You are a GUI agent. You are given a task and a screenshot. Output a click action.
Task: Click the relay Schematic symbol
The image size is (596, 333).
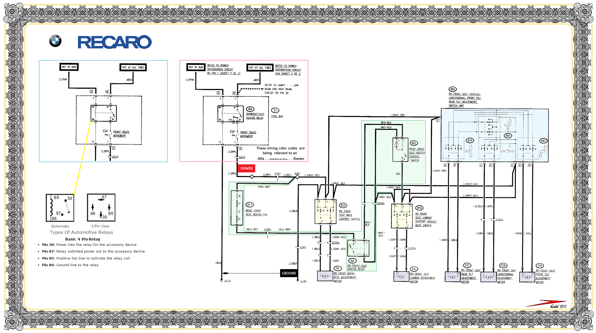point(60,208)
